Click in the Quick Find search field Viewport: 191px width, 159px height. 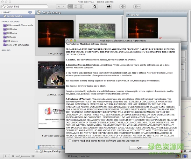coord(25,6)
